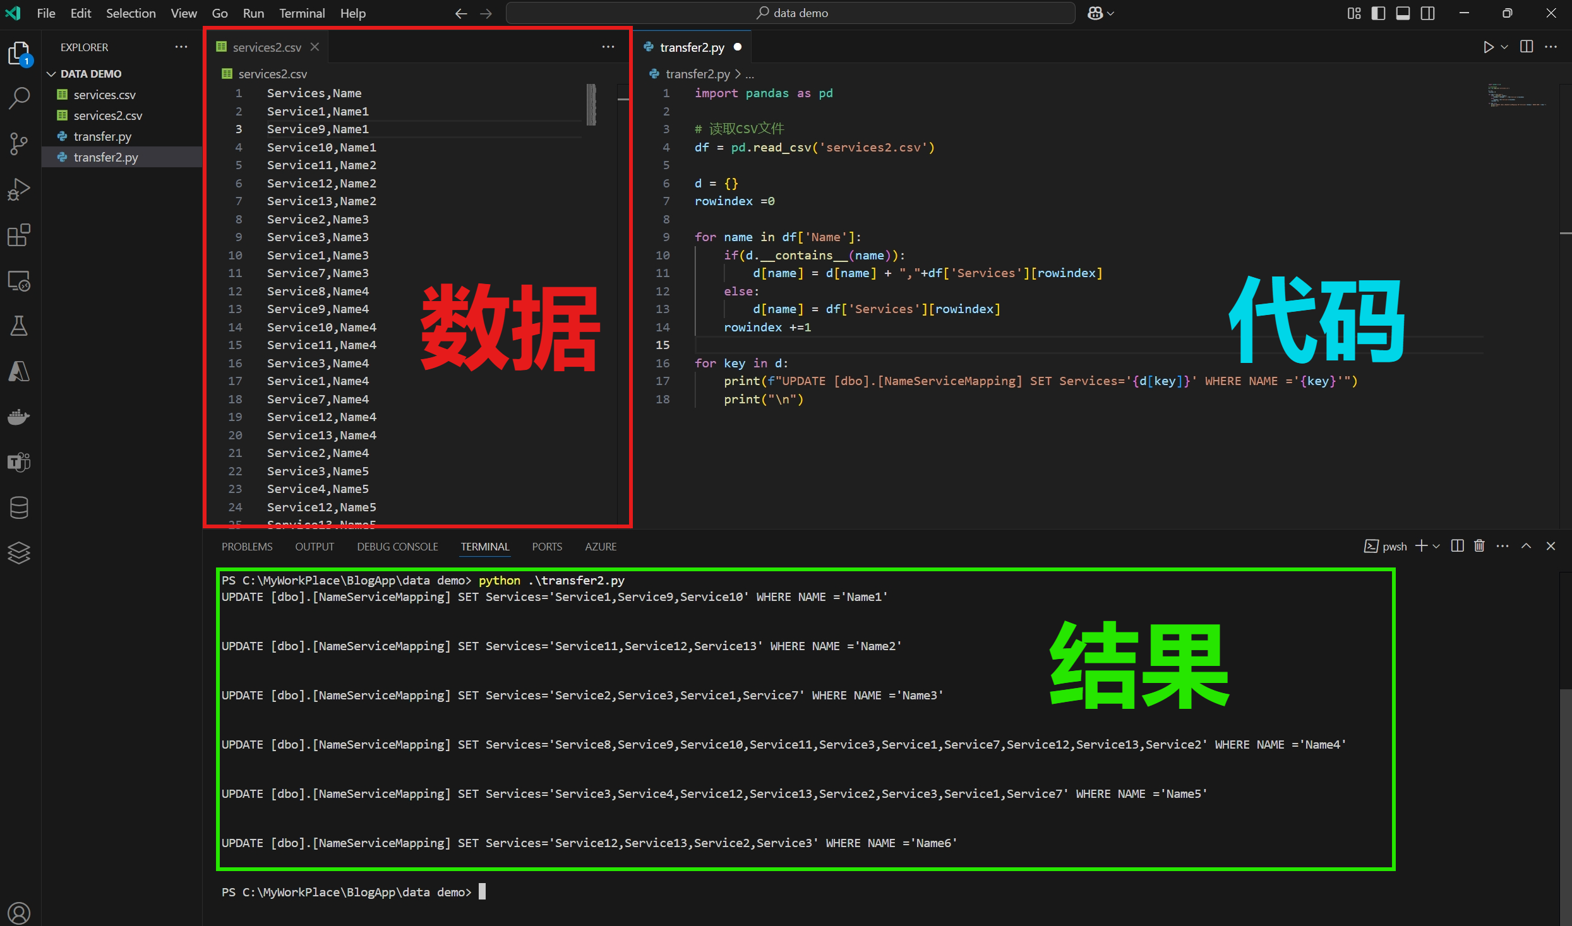Close the services2.csv tab
This screenshot has height=926, width=1572.
point(315,47)
